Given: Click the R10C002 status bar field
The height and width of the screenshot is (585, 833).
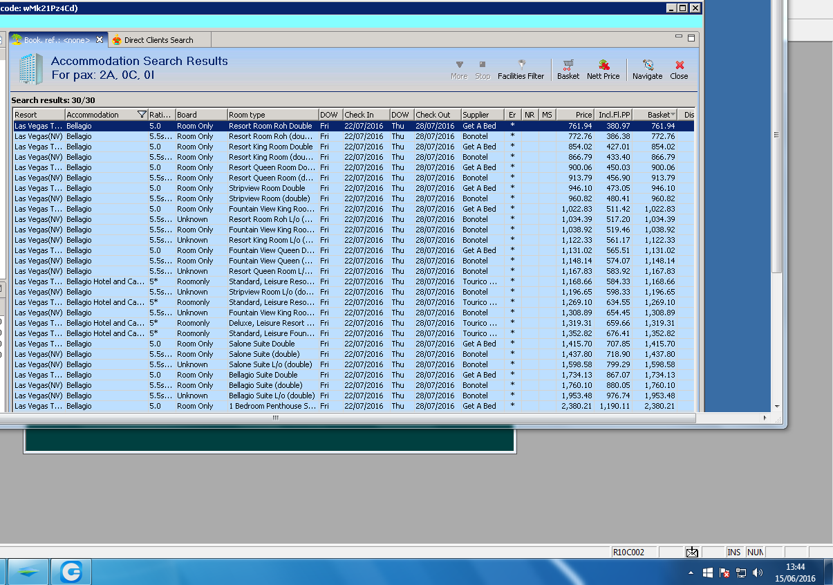Looking at the screenshot, I should tap(634, 552).
